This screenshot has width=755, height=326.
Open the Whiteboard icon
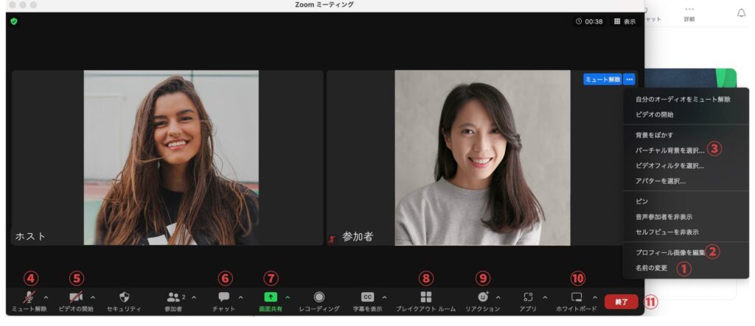click(x=577, y=296)
